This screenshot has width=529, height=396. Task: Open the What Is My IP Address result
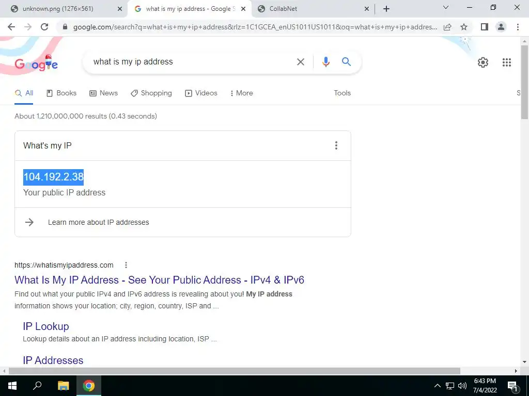point(159,280)
